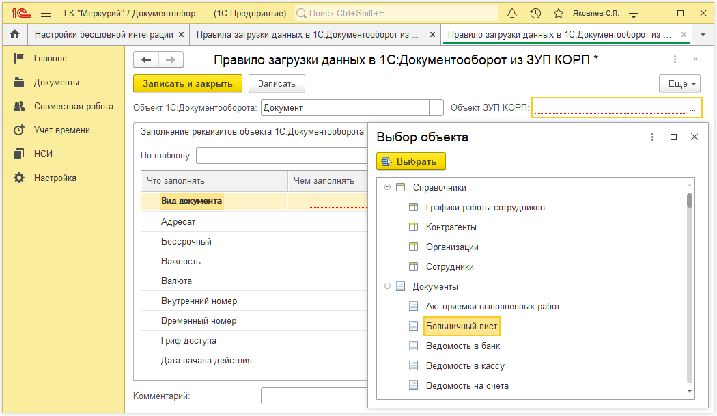This screenshot has height=416, width=717.
Task: Click Записать button
Action: point(277,84)
